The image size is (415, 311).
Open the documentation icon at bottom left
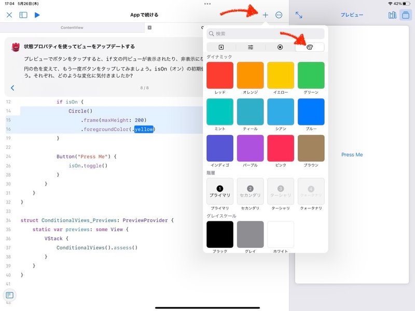(x=9, y=295)
